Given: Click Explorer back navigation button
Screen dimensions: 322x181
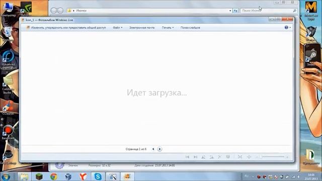Looking at the screenshot, I should (54, 11).
